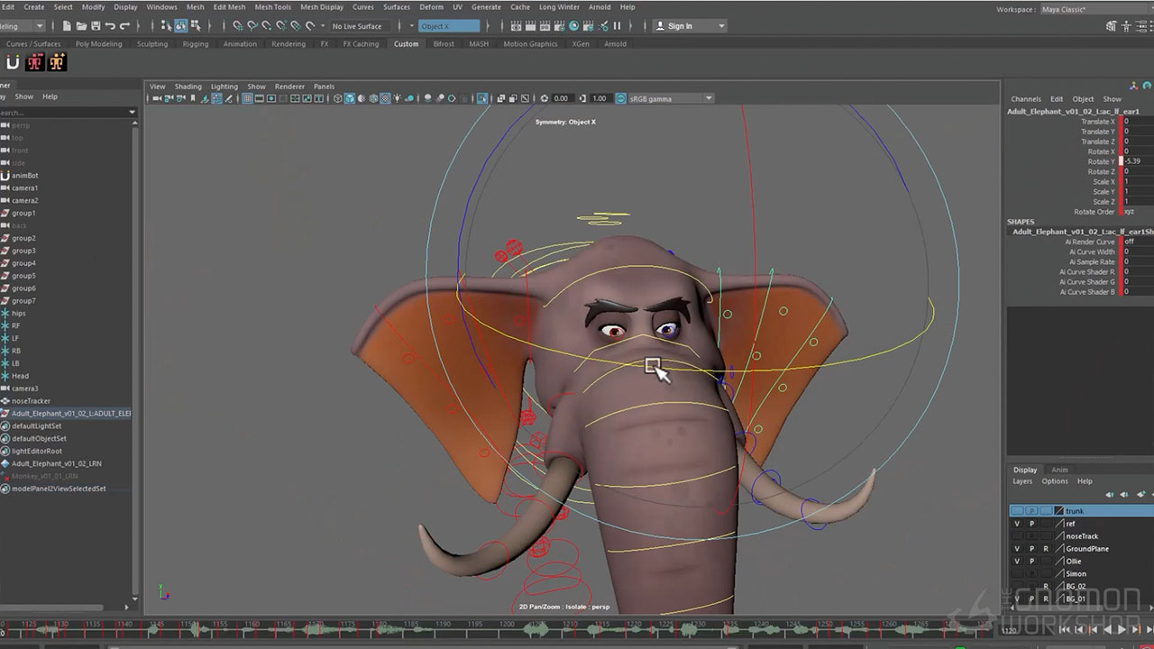This screenshot has width=1154, height=649.
Task: Click the Play forward button
Action: [1120, 630]
